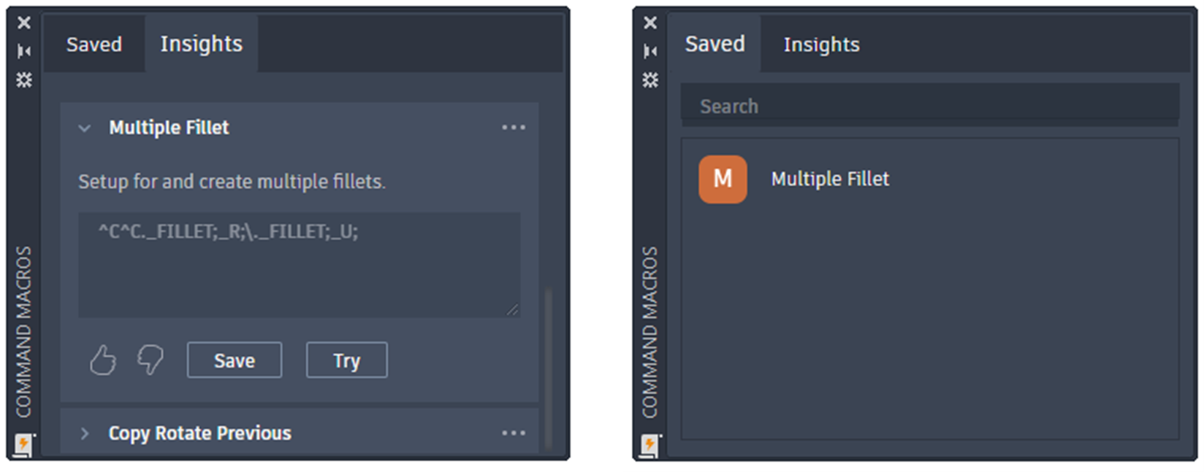Toggle auto-hide on the right palette
This screenshot has width=1204, height=472.
[x=650, y=51]
